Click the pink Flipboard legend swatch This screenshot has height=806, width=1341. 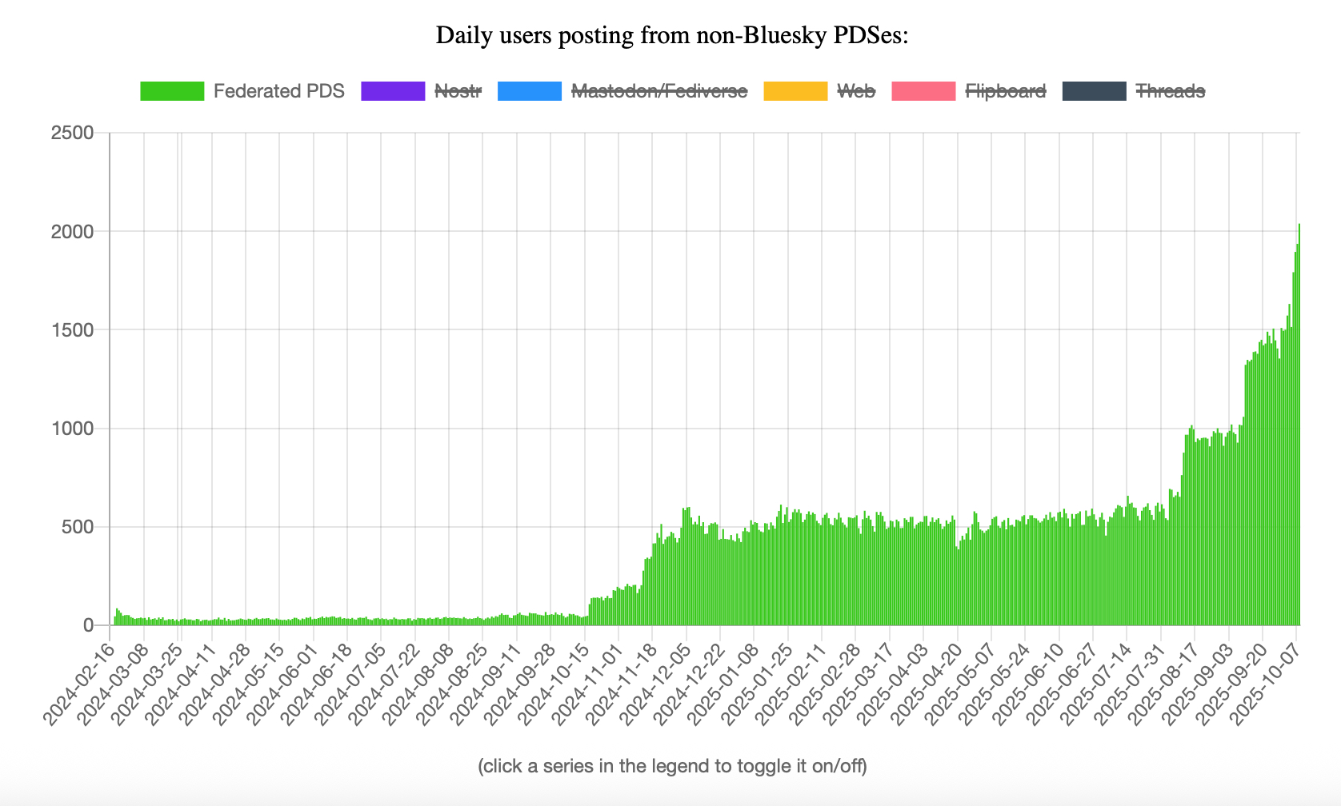pyautogui.click(x=923, y=91)
